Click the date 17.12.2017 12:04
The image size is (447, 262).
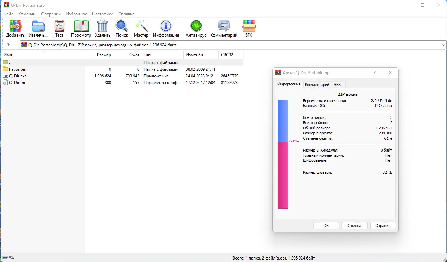pos(200,83)
